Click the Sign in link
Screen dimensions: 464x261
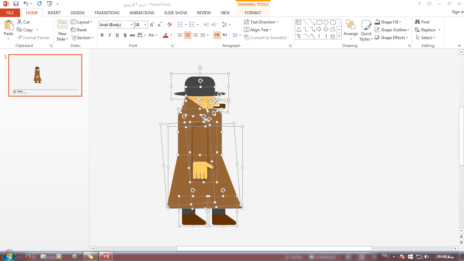458,12
